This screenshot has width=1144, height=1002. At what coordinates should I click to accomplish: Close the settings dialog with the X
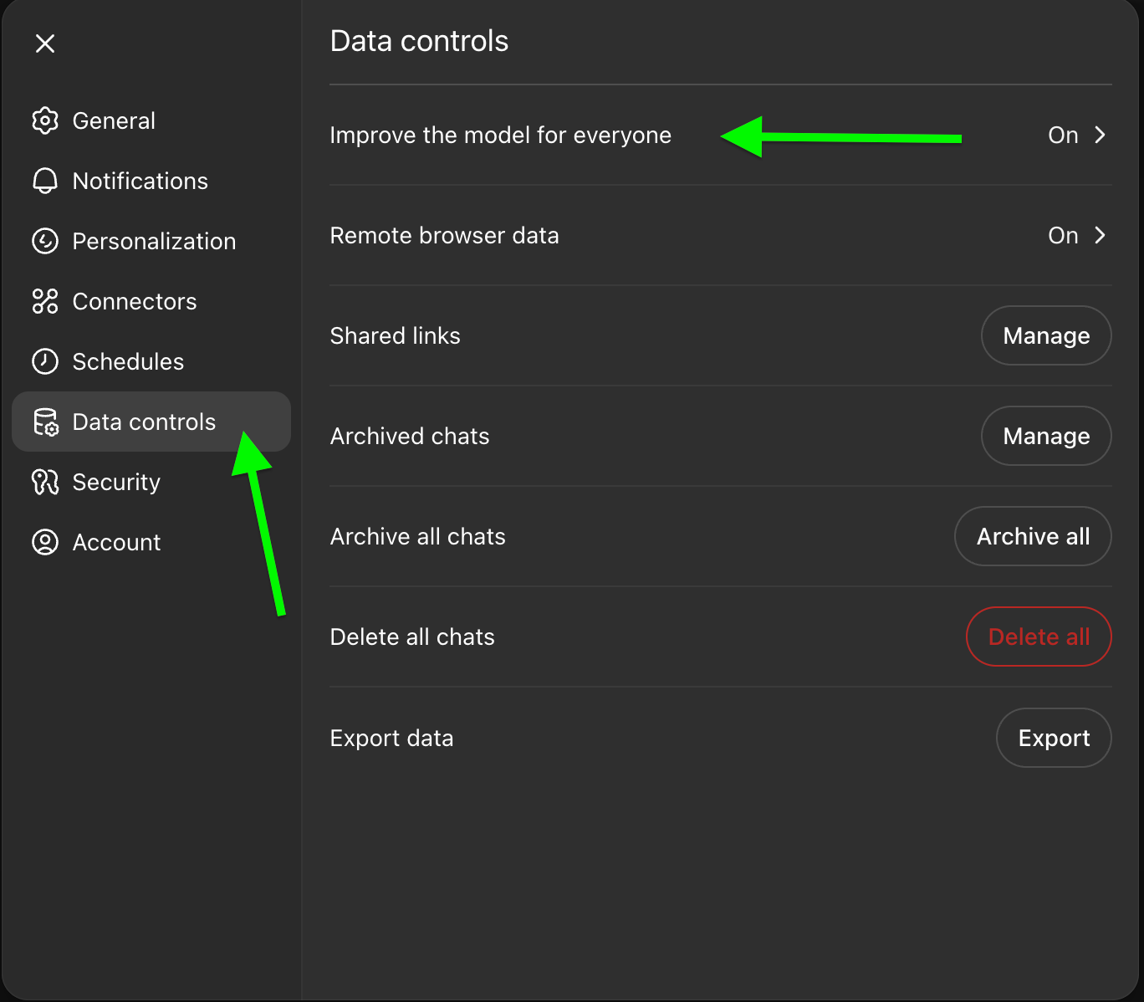click(x=45, y=43)
